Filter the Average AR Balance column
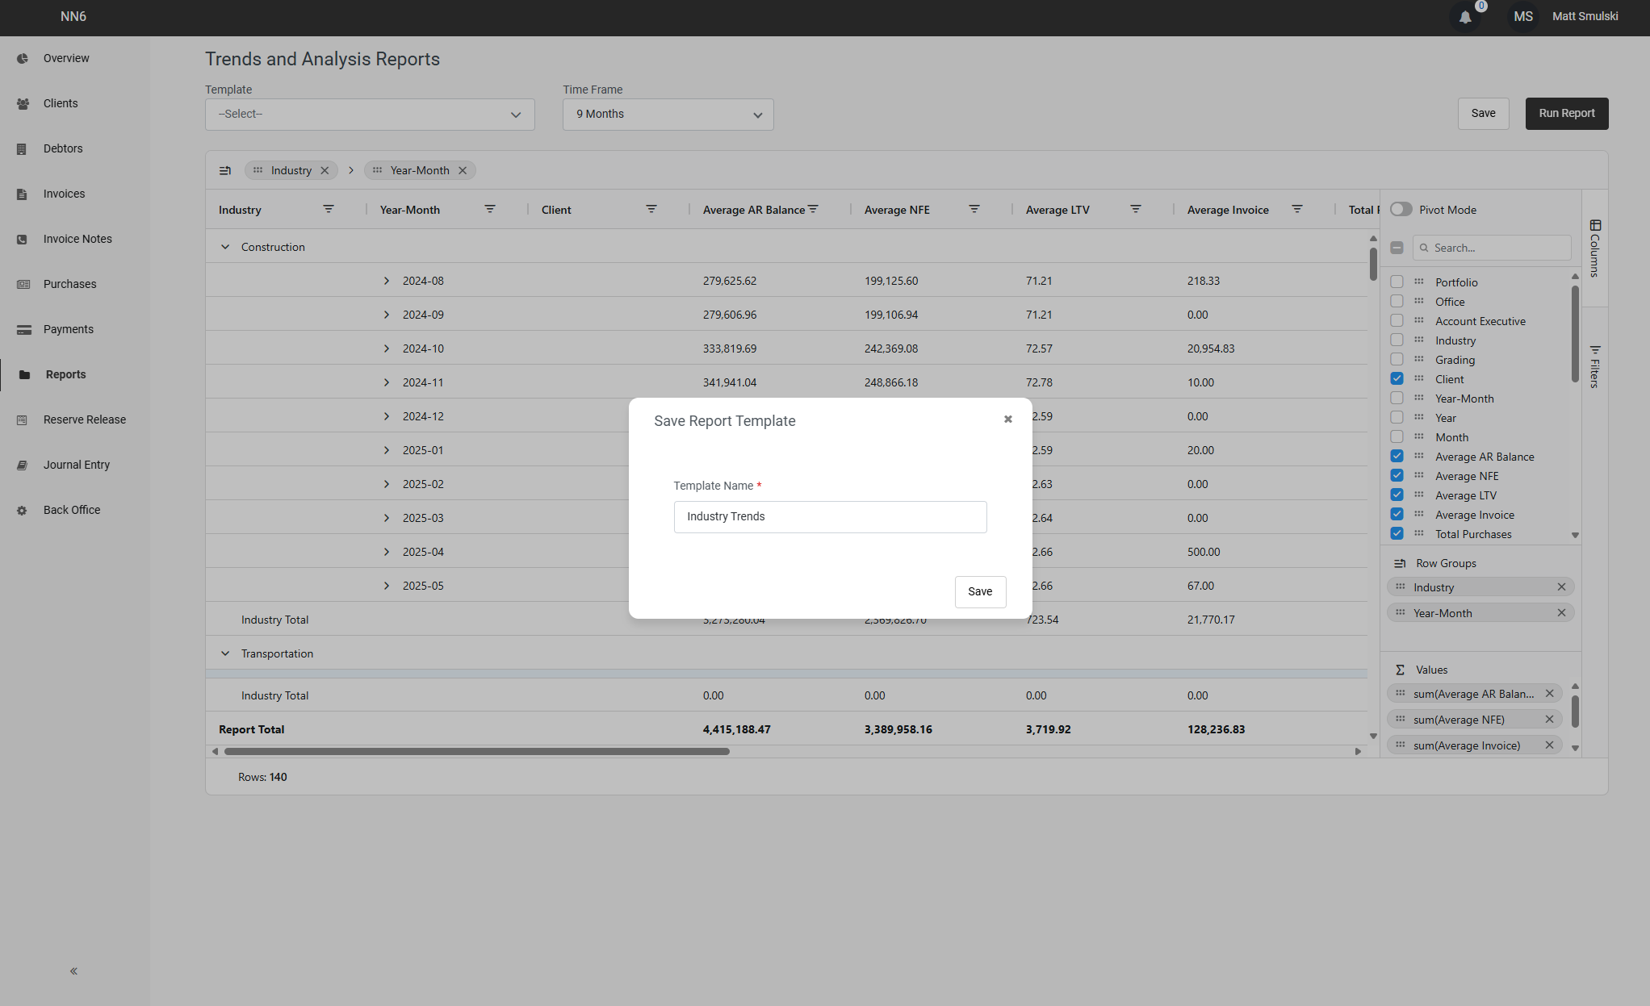This screenshot has height=1006, width=1650. click(x=813, y=209)
